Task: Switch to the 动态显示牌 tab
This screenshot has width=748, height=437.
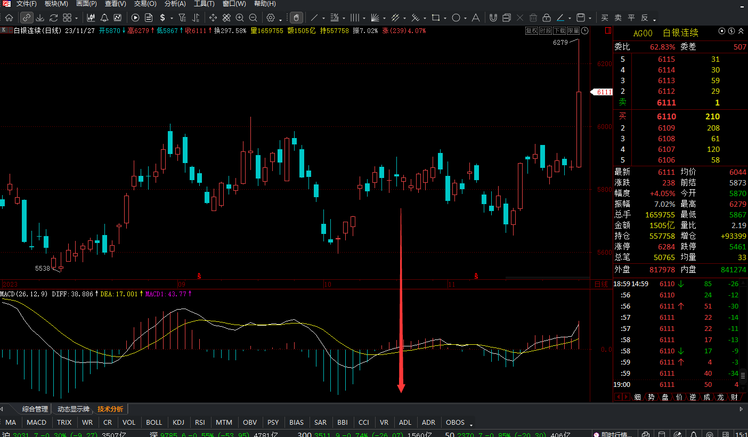Action: tap(73, 409)
